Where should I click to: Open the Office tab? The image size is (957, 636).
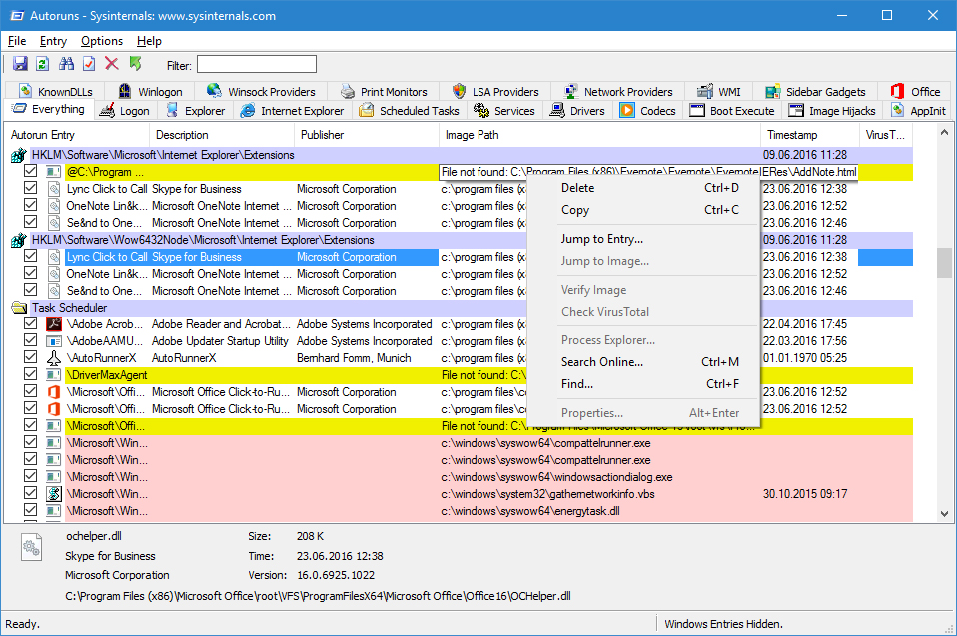[915, 92]
